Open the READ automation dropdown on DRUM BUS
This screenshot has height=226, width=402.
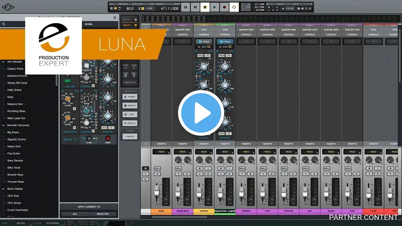(x=182, y=152)
